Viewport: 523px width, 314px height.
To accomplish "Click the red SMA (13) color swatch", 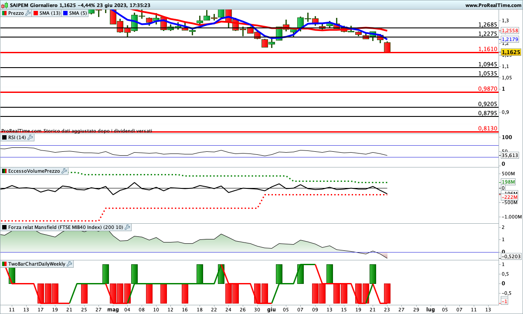I will point(36,13).
